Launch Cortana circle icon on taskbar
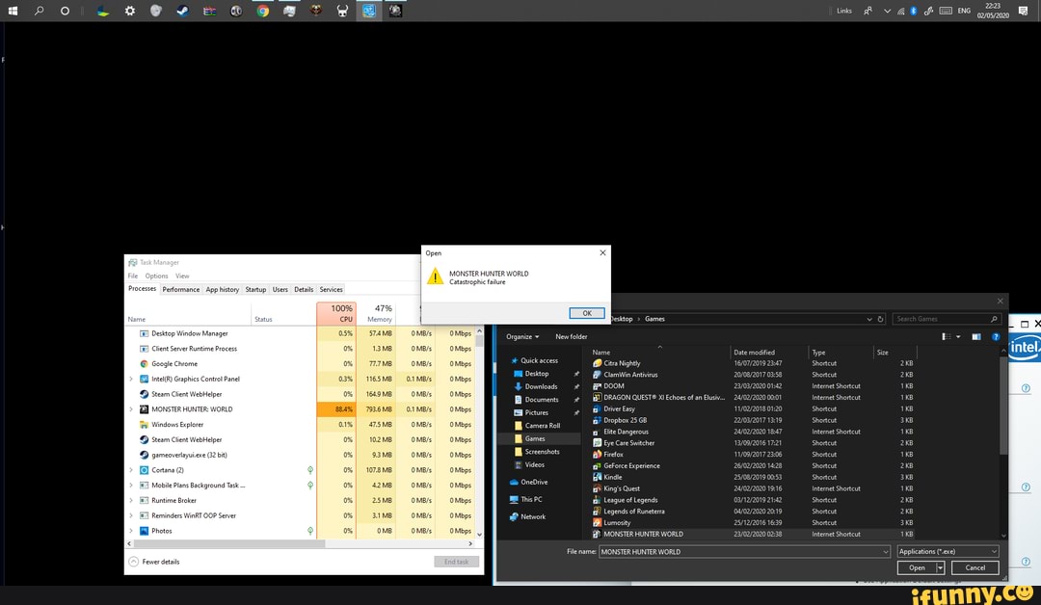The image size is (1041, 605). coord(65,11)
